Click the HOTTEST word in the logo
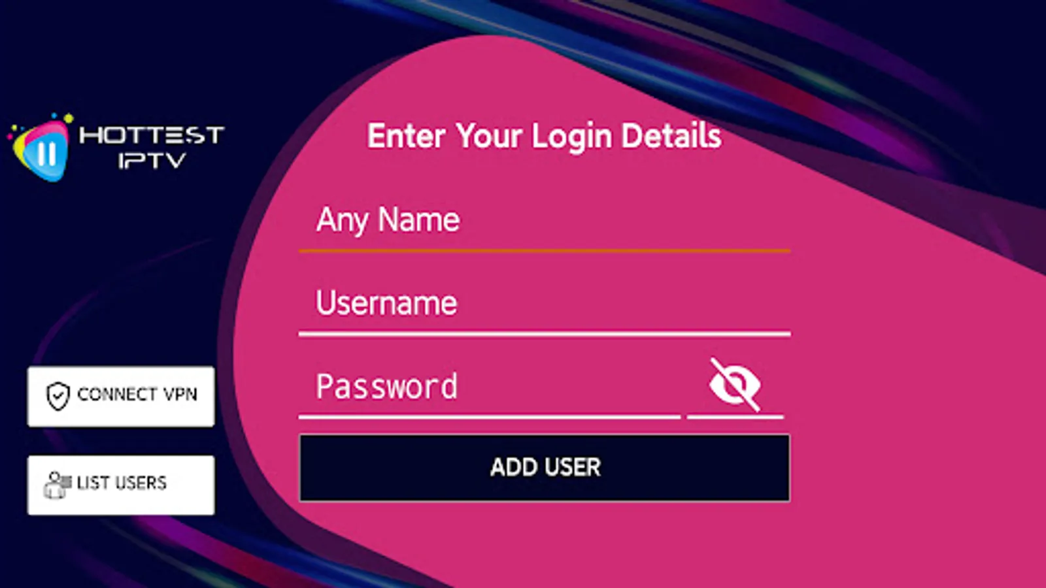Image resolution: width=1046 pixels, height=588 pixels. (152, 135)
